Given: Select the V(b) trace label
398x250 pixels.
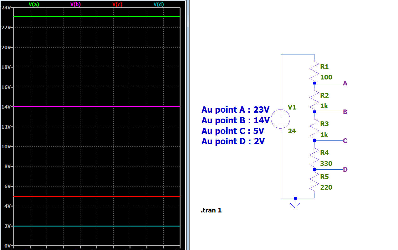Looking at the screenshot, I should [75, 4].
